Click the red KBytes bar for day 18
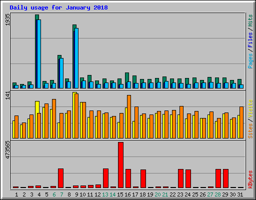The height and width of the screenshot is (200, 256). [x=143, y=178]
